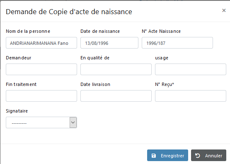The width and height of the screenshot is (230, 164).
Task: Click the N° Reçu input field
Action: 191,96
